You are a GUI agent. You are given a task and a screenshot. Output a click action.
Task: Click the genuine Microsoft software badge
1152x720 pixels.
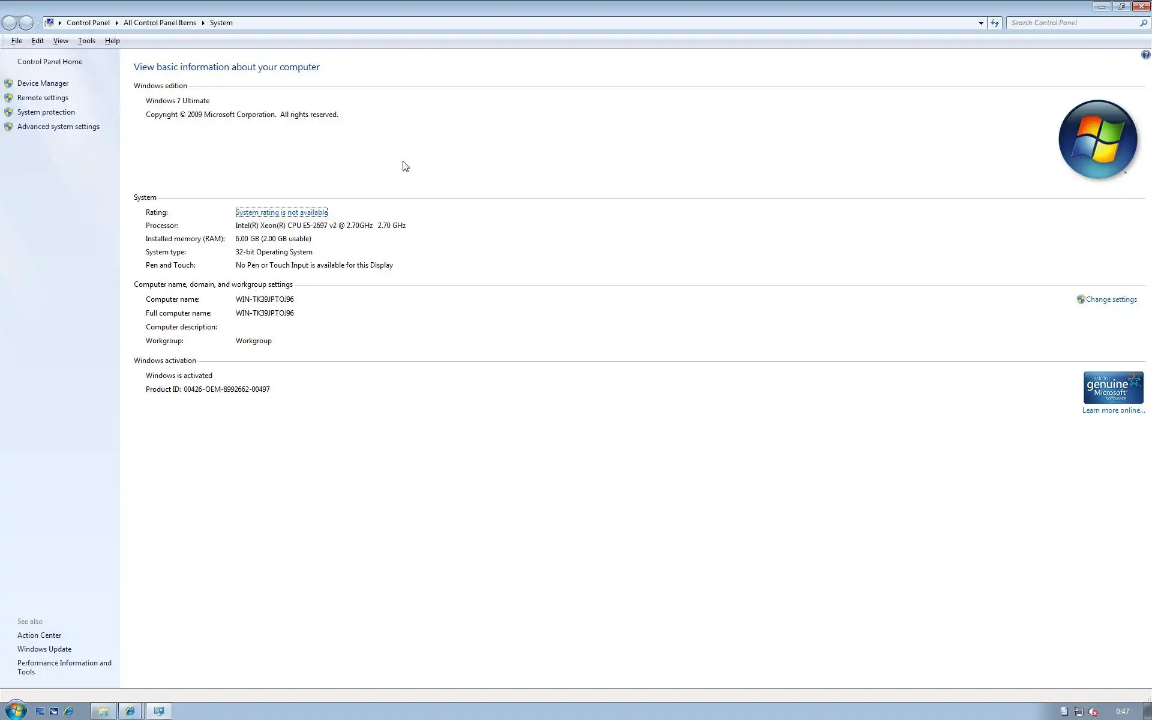[x=1113, y=388]
